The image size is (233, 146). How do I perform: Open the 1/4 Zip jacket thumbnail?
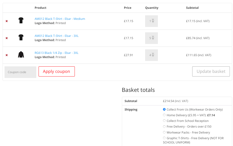[21, 54]
